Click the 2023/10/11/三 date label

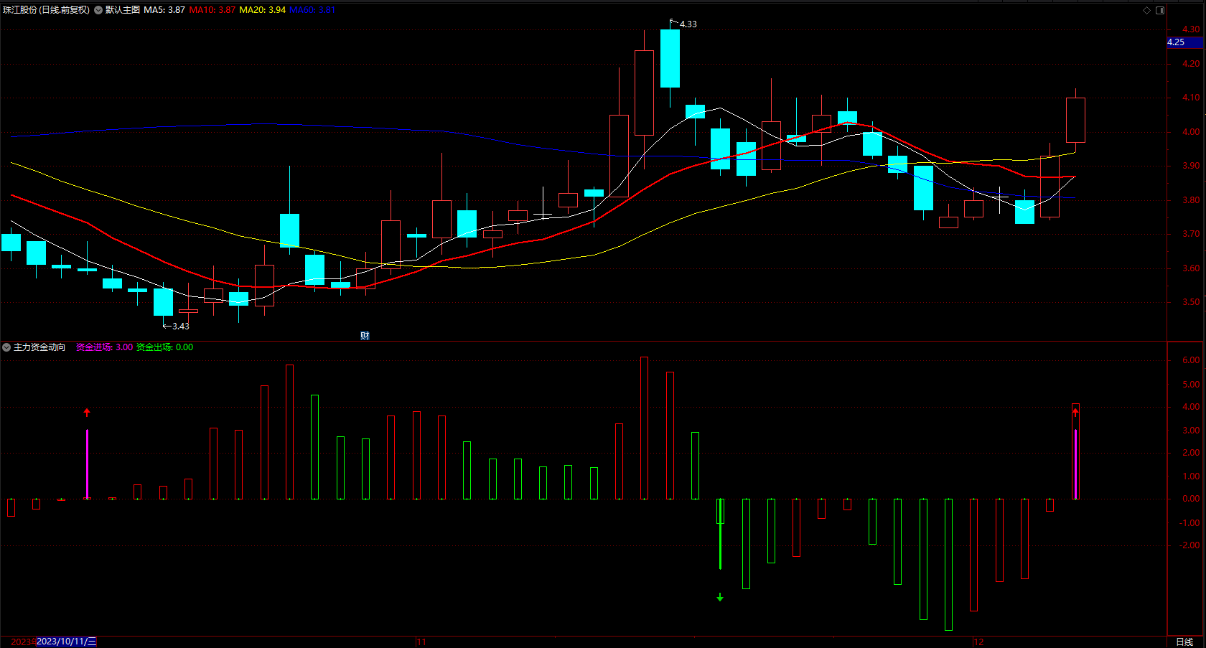(66, 642)
